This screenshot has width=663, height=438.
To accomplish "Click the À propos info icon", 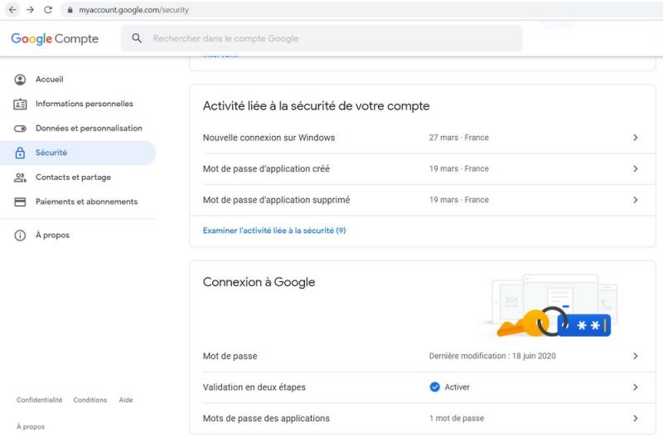I will [x=20, y=236].
